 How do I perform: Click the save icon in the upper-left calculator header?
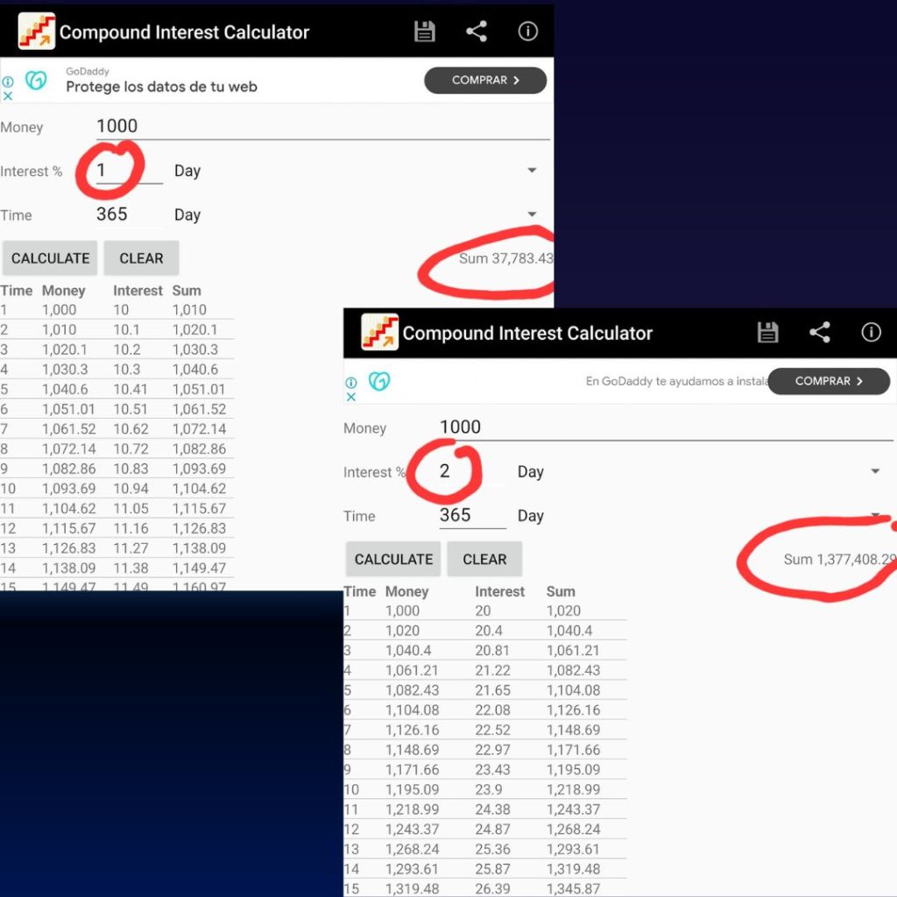click(425, 32)
